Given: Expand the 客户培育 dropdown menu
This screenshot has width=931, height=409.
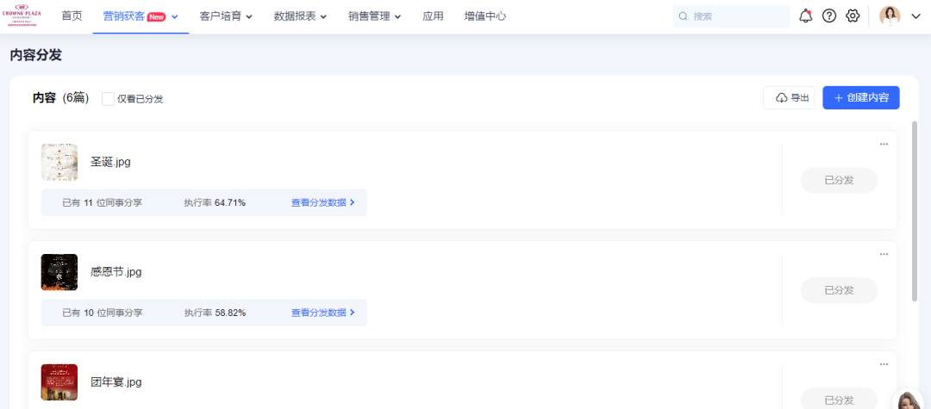Looking at the screenshot, I should 226,16.
